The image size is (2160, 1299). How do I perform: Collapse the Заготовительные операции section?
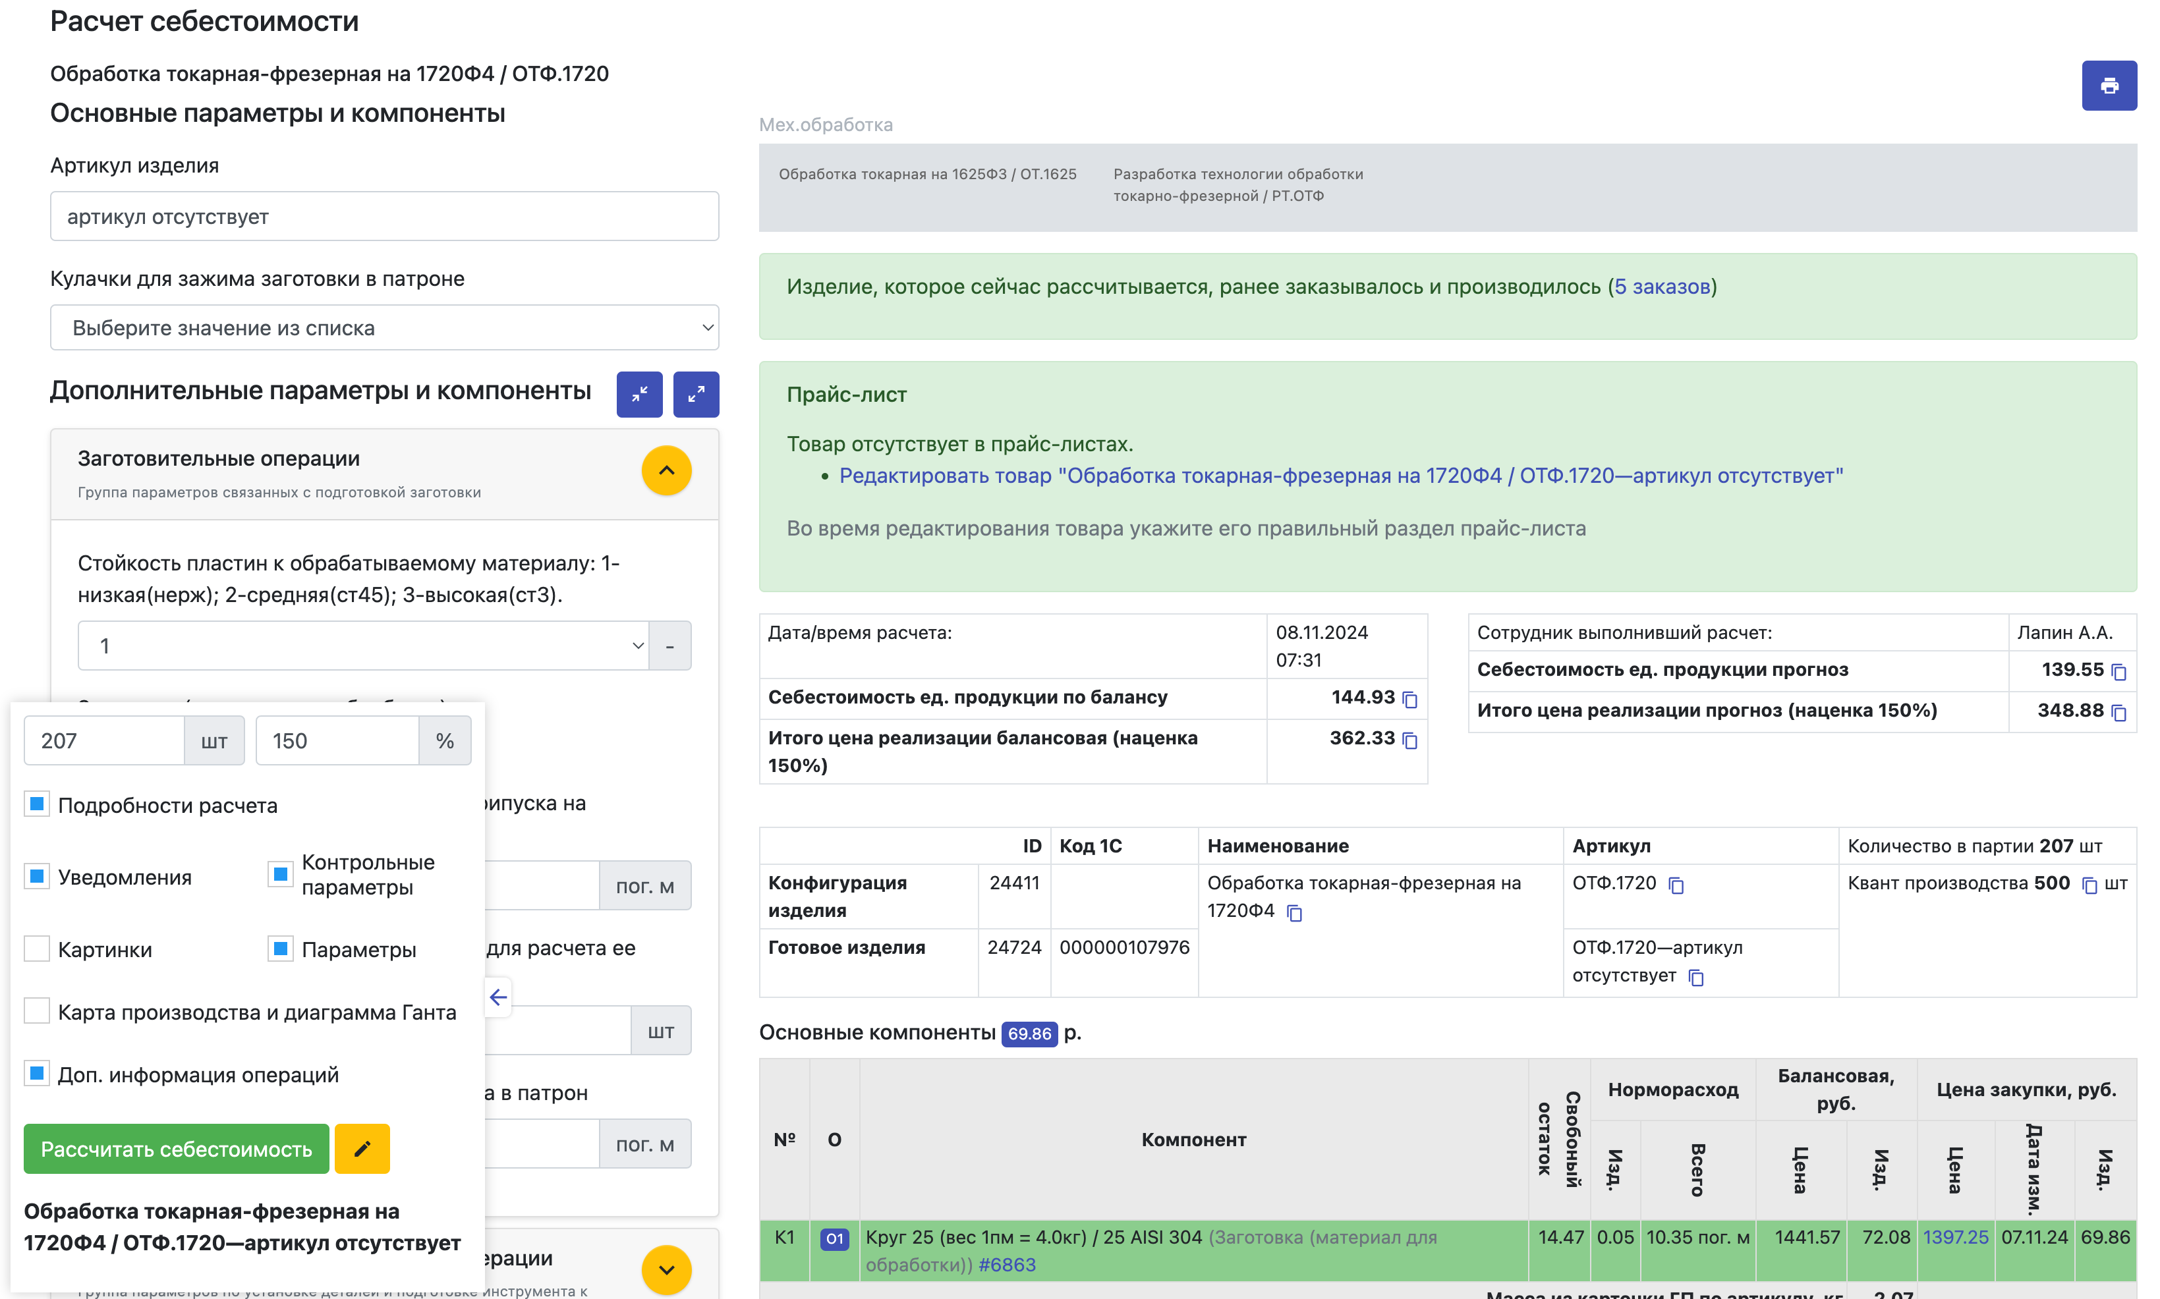pyautogui.click(x=666, y=471)
